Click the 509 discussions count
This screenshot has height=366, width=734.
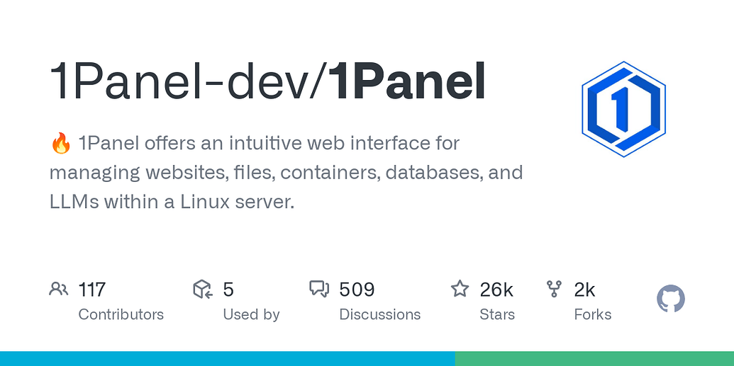click(x=357, y=290)
